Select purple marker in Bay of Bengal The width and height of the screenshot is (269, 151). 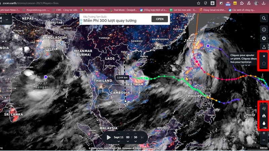[x=45, y=77]
